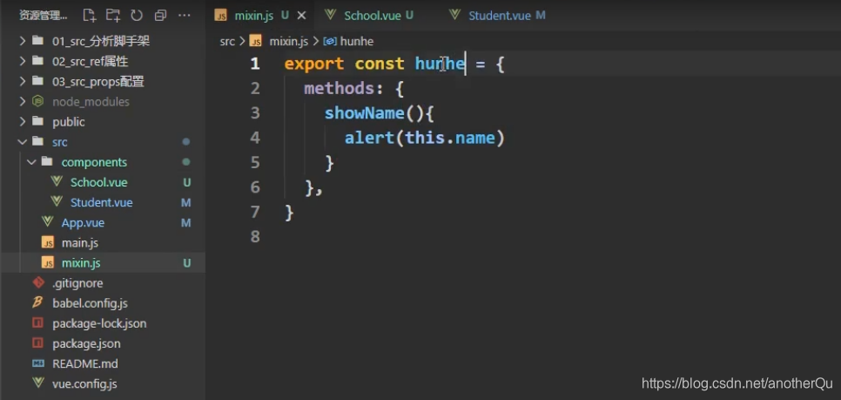Image resolution: width=841 pixels, height=400 pixels.
Task: Click the node icon beside node_modules
Action: (x=38, y=101)
